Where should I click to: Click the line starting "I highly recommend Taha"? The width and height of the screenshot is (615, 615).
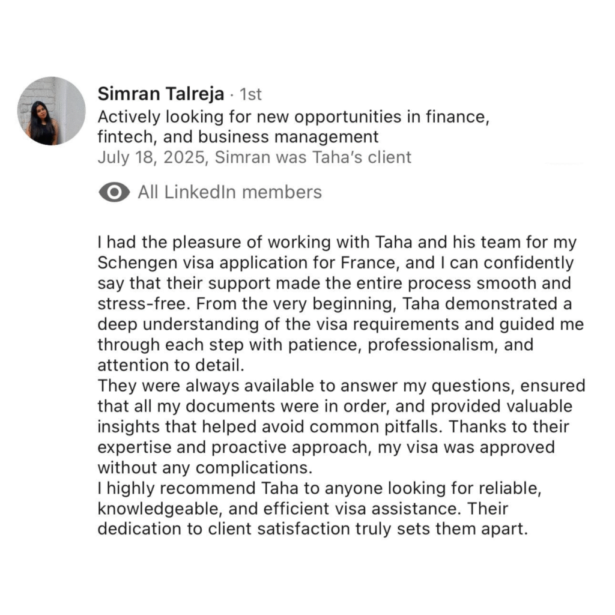tap(320, 489)
